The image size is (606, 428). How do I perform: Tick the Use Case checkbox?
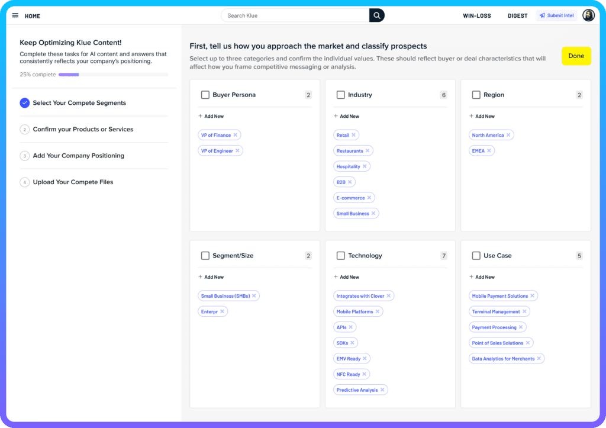click(x=476, y=256)
